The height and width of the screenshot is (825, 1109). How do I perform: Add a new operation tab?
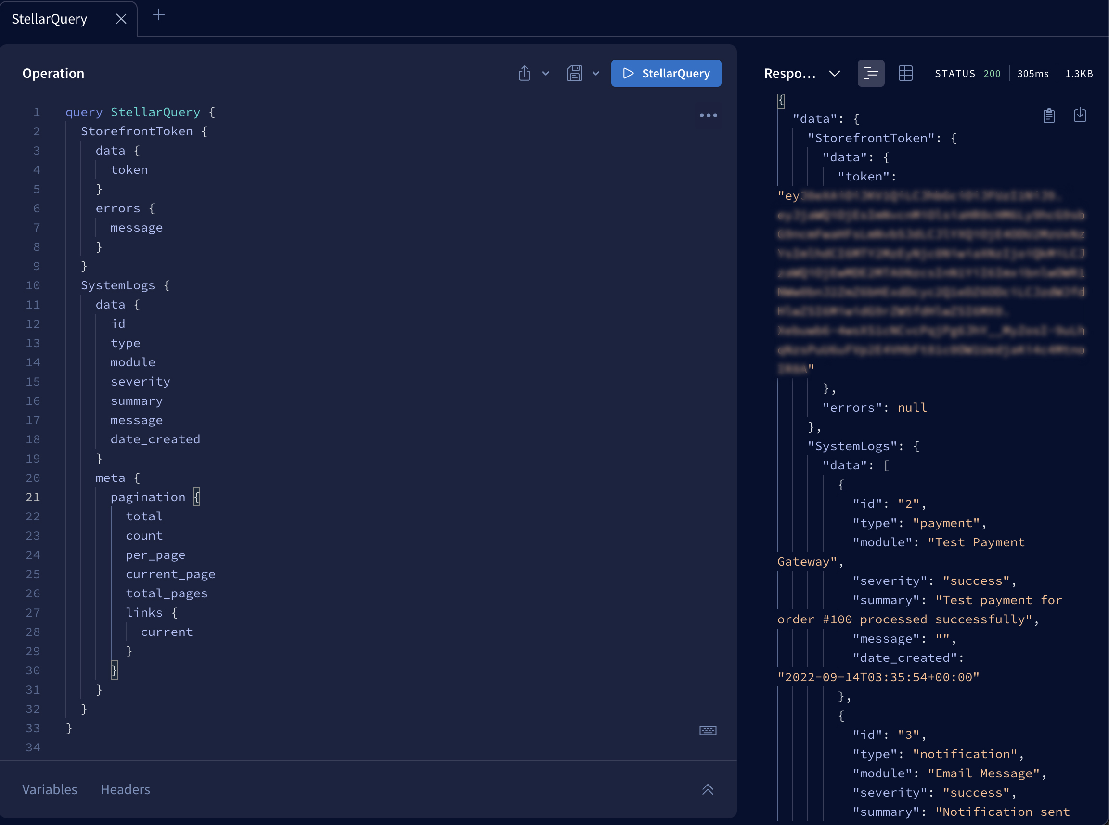coord(158,15)
